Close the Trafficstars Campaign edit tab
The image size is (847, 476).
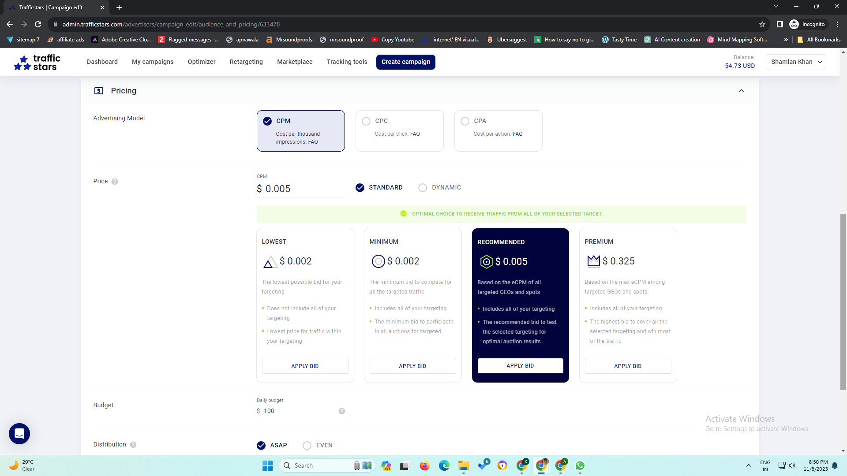[102, 7]
